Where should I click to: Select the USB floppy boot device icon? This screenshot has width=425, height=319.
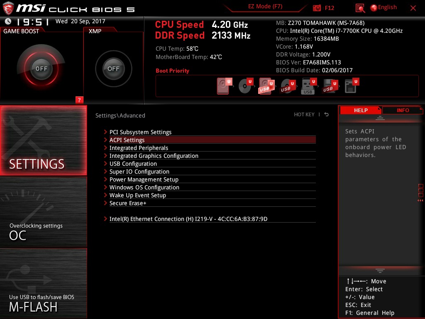pyautogui.click(x=330, y=86)
